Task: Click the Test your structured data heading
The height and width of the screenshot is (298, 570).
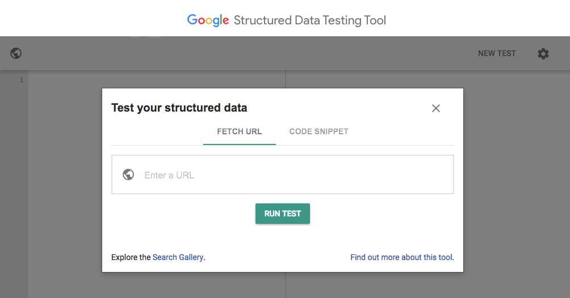Action: [x=179, y=108]
